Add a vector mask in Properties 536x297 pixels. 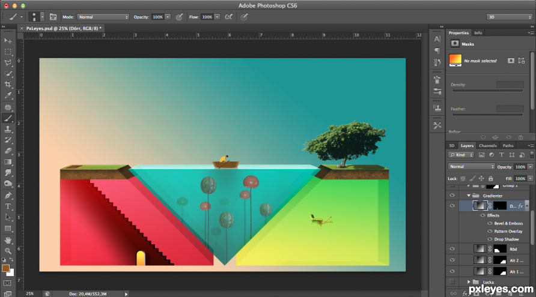click(x=522, y=61)
